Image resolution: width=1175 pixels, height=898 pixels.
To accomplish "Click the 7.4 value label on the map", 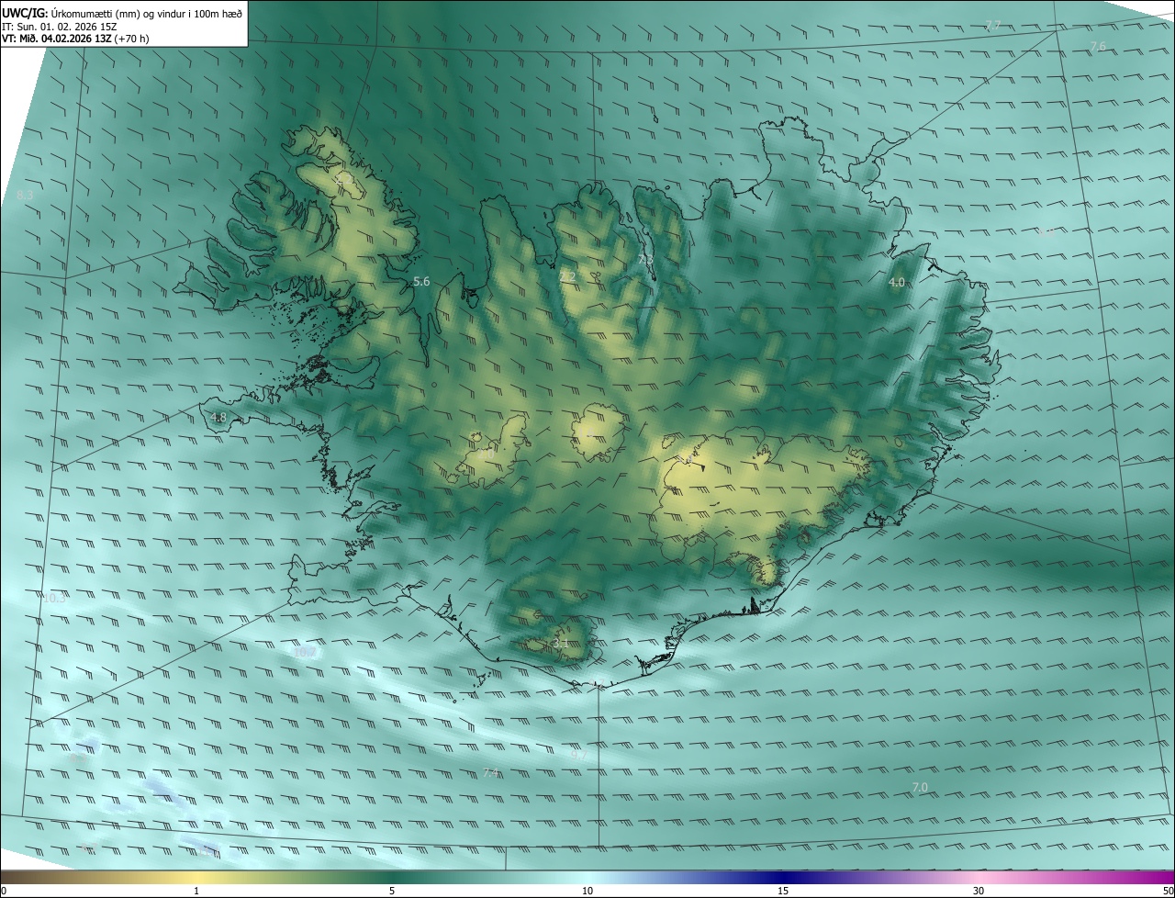I will [491, 773].
